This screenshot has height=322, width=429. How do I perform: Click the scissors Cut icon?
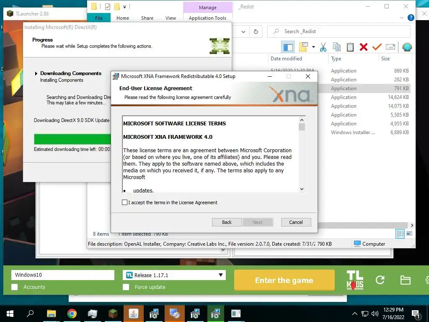click(323, 47)
